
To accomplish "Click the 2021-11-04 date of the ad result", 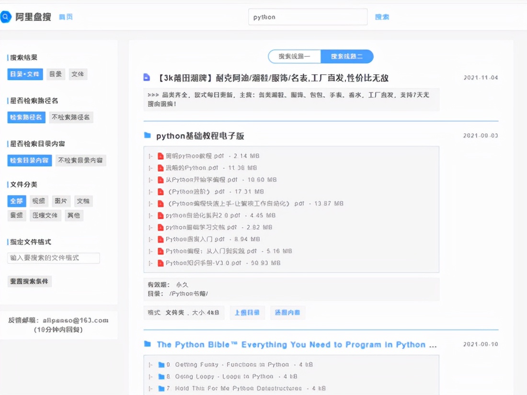I will click(481, 78).
